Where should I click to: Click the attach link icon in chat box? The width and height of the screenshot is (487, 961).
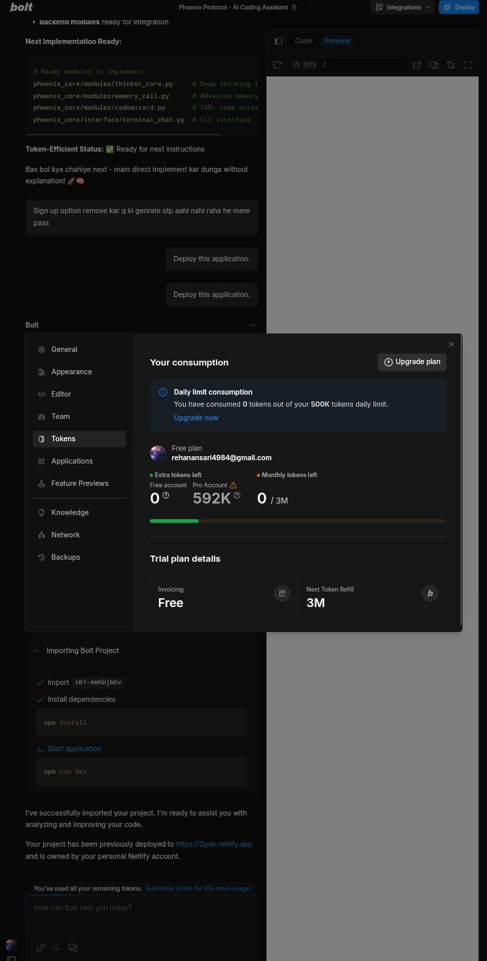click(41, 947)
